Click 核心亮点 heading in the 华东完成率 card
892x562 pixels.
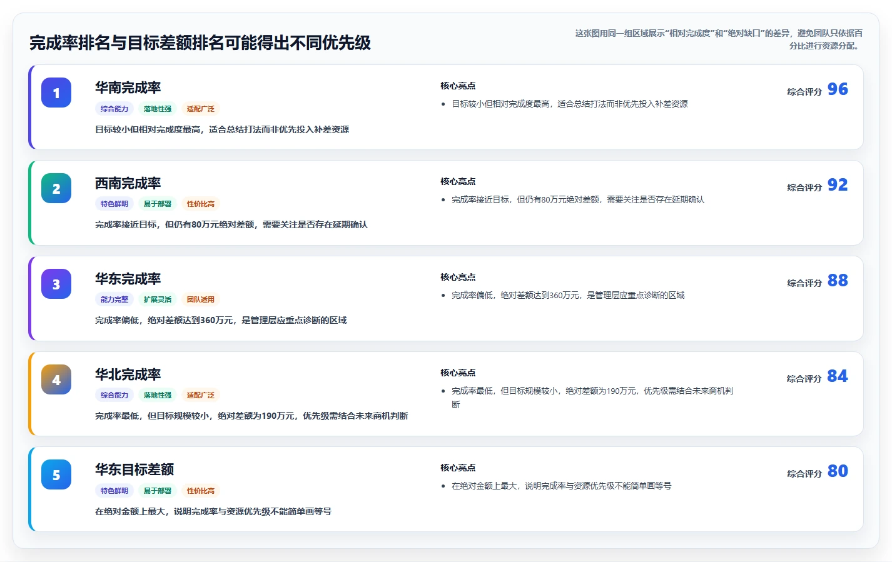coord(458,278)
